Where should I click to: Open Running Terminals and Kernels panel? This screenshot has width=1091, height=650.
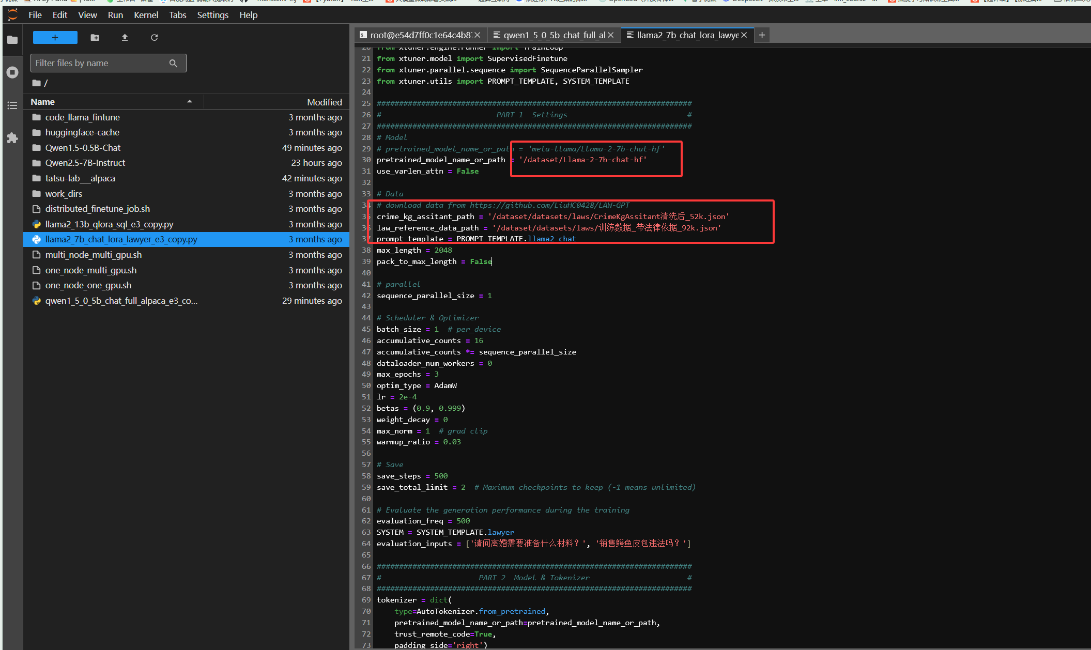click(12, 72)
